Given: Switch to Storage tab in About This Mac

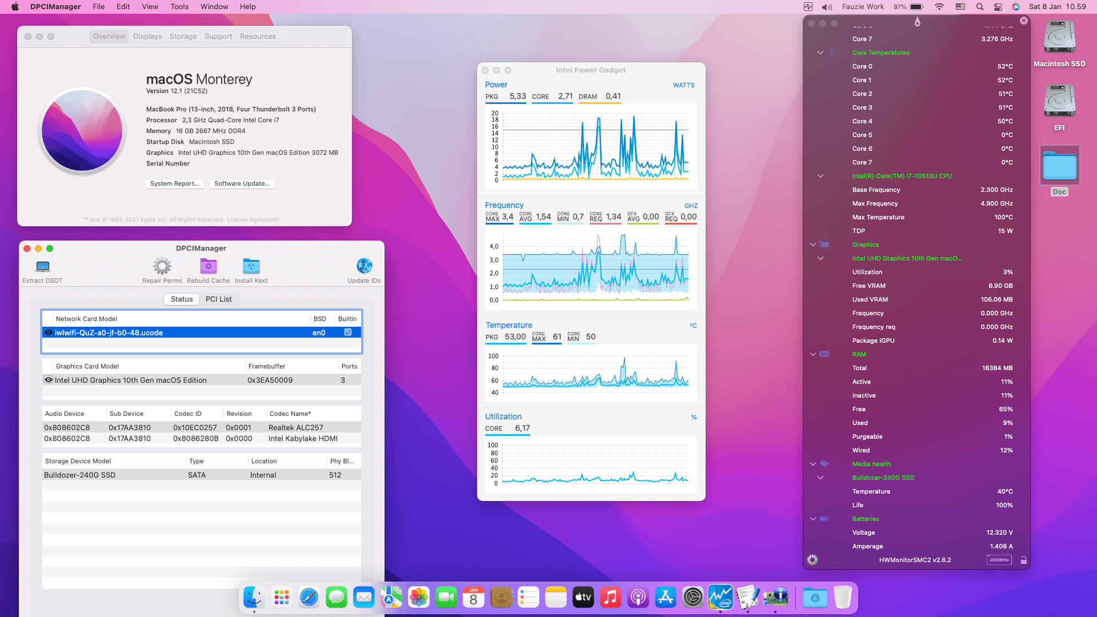Looking at the screenshot, I should [x=183, y=37].
